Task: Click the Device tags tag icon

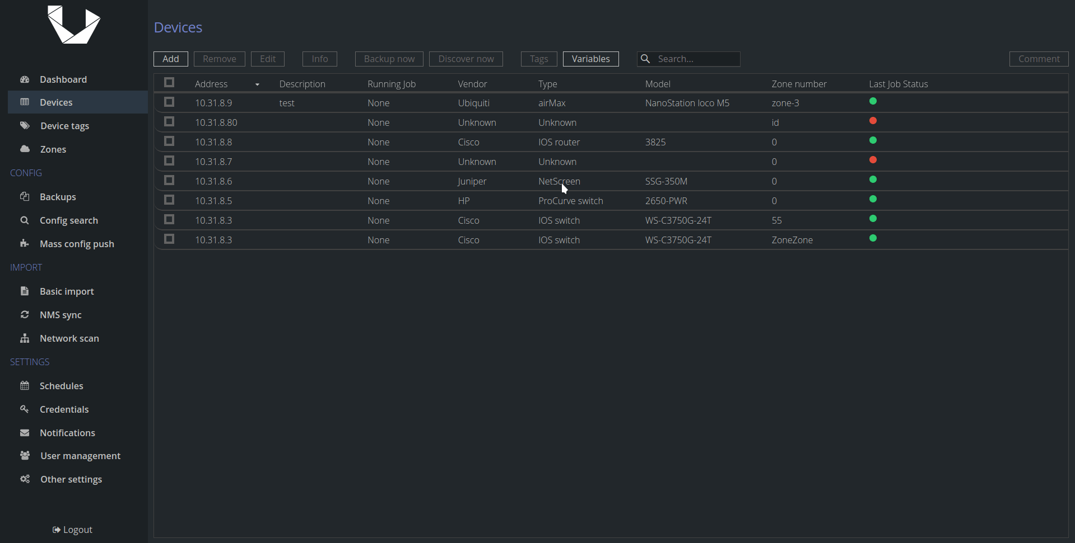Action: [25, 126]
